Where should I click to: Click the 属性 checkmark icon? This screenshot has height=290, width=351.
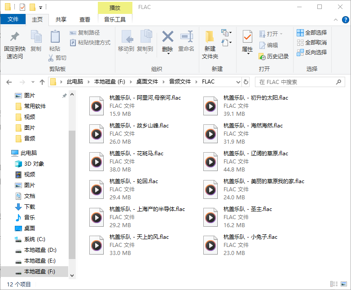pos(247,36)
